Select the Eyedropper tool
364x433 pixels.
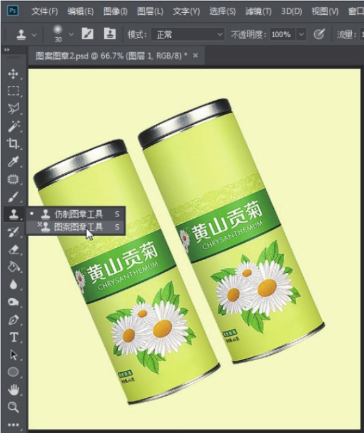(13, 161)
